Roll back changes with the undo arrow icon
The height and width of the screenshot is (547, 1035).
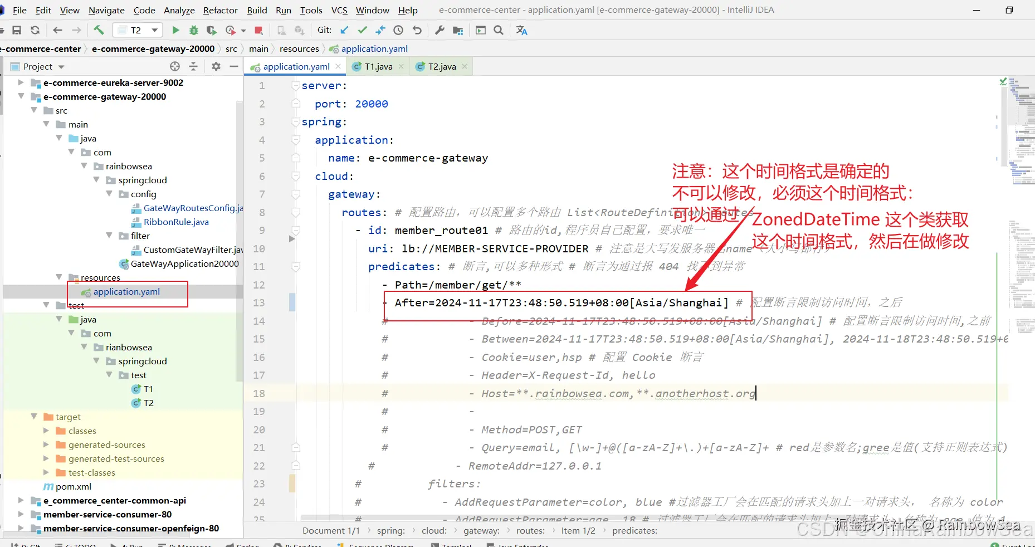(417, 30)
